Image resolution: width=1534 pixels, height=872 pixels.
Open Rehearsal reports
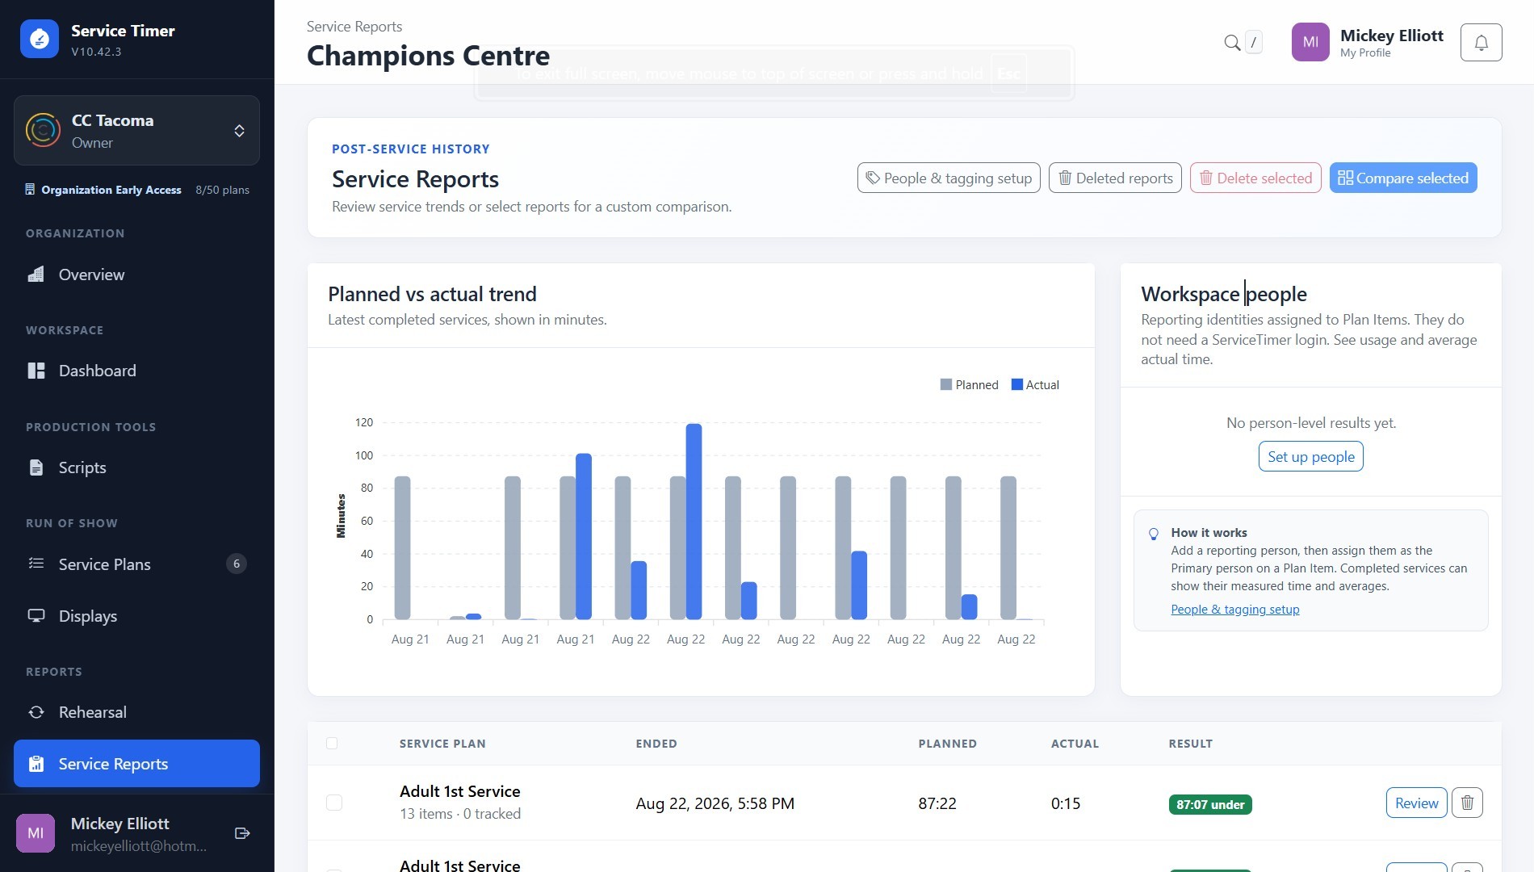point(136,712)
